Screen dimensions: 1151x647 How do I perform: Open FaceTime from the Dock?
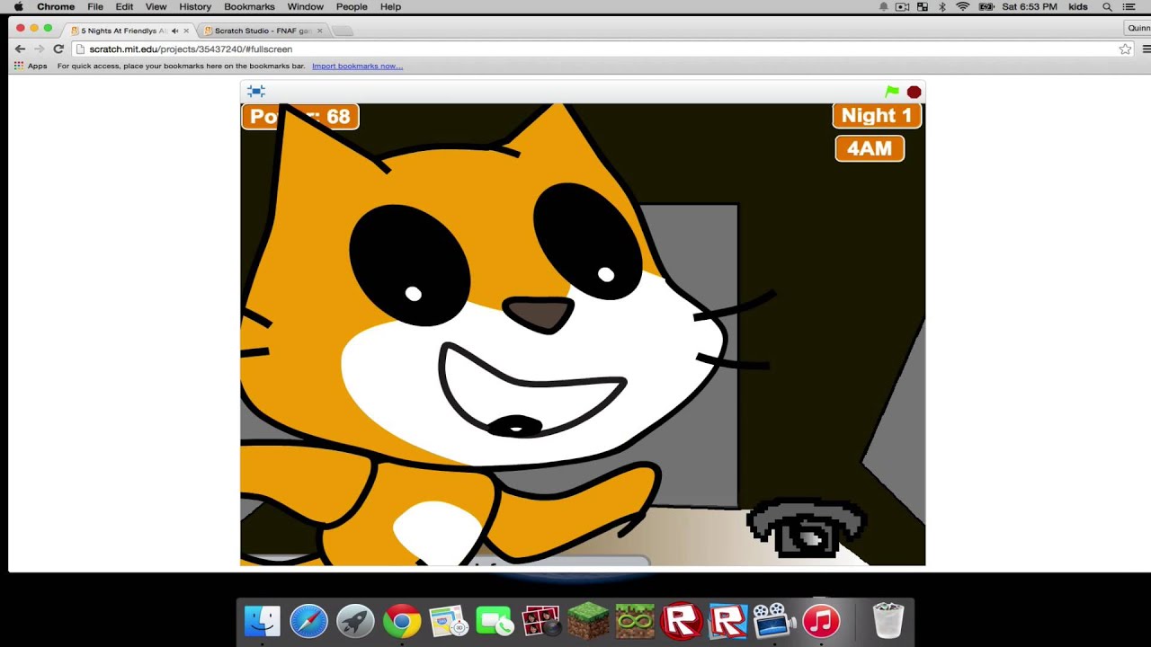coord(495,621)
